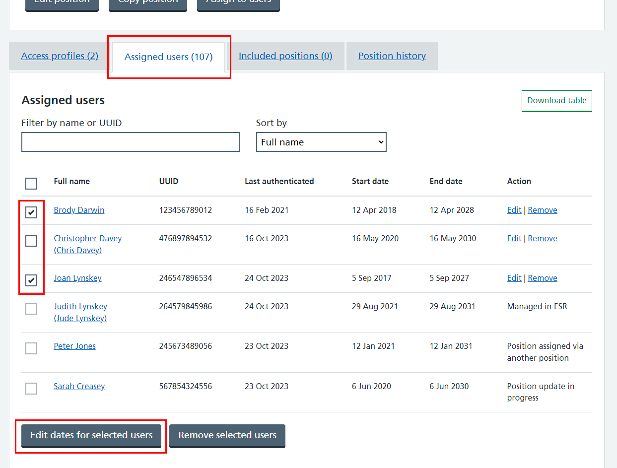This screenshot has width=617, height=468.
Task: Select UUID 476897894532 cell
Action: point(186,238)
